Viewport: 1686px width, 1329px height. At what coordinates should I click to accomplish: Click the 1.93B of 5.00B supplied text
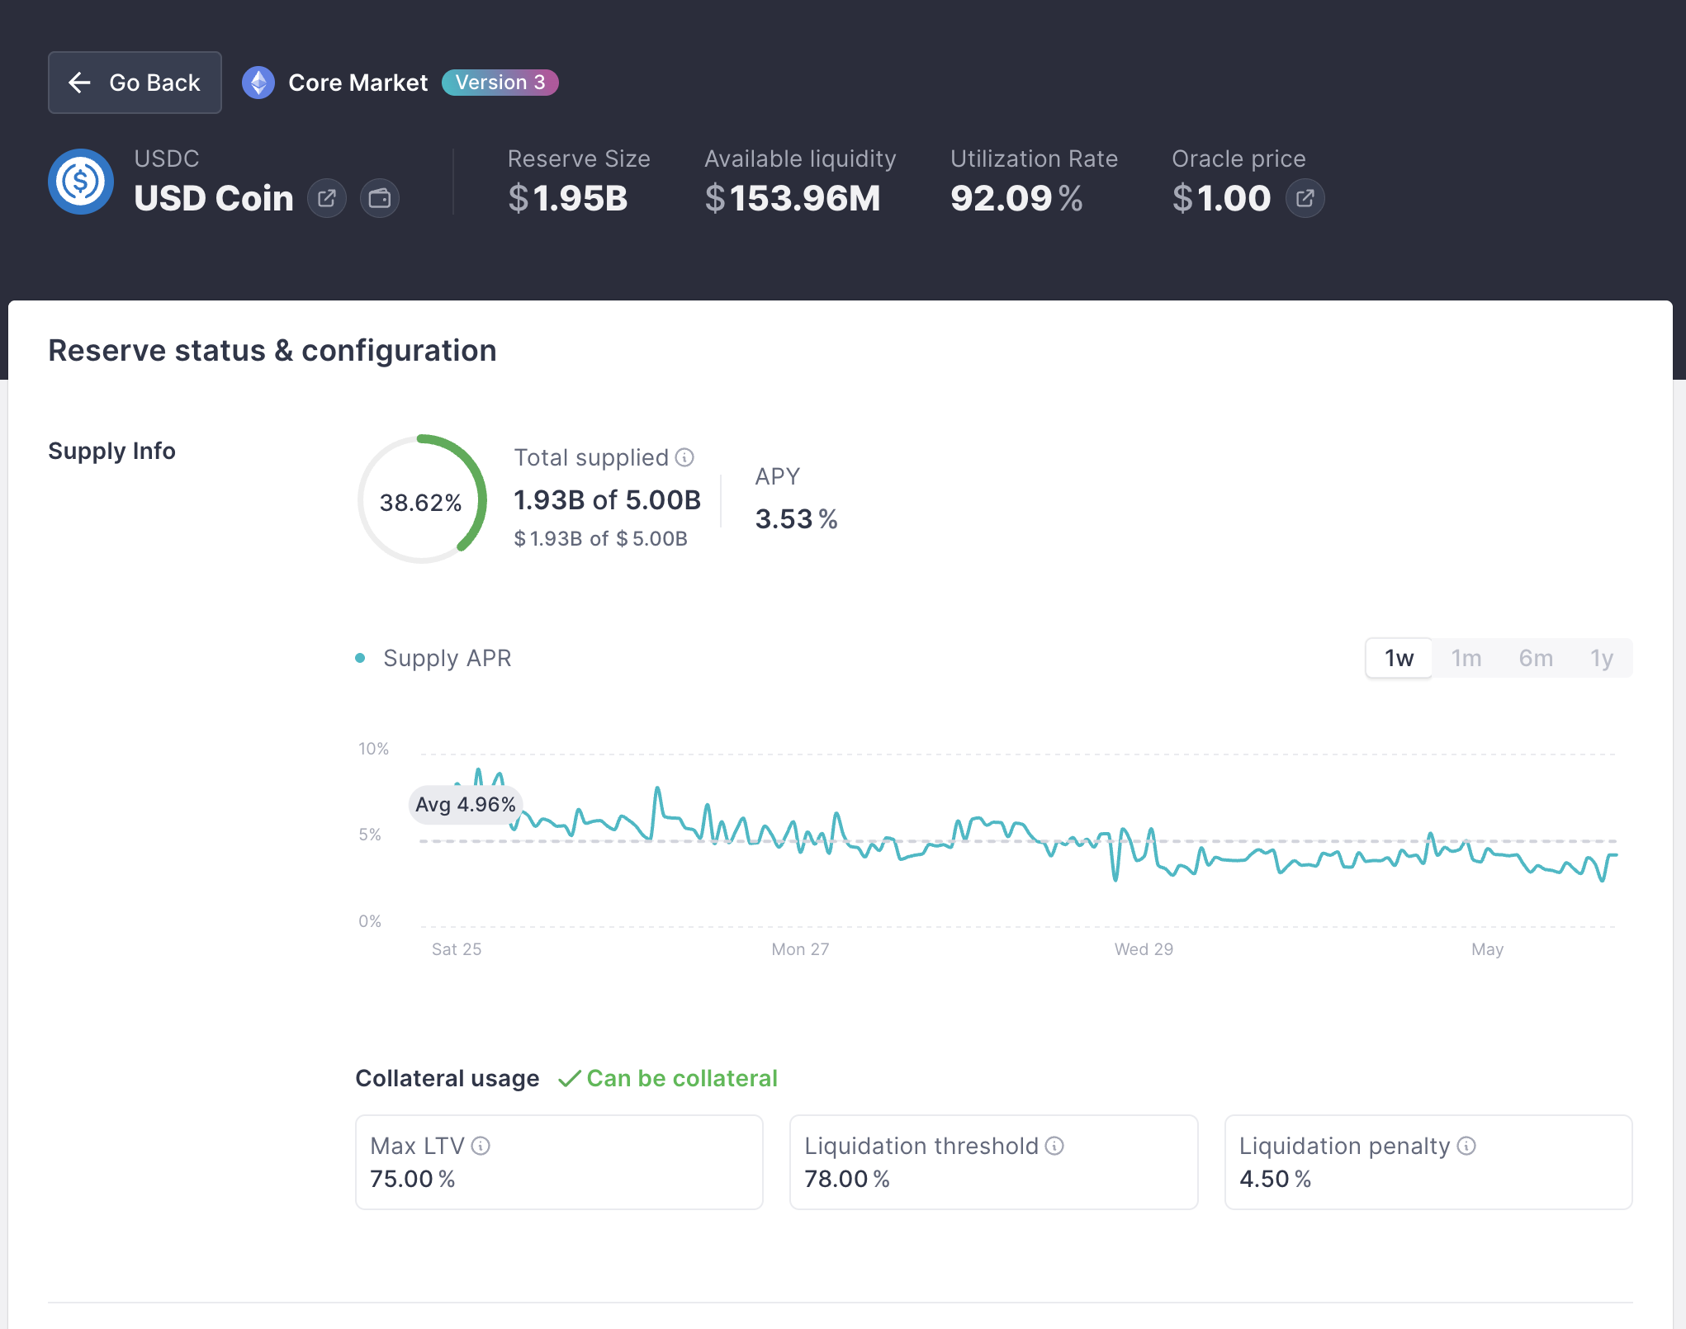point(608,499)
